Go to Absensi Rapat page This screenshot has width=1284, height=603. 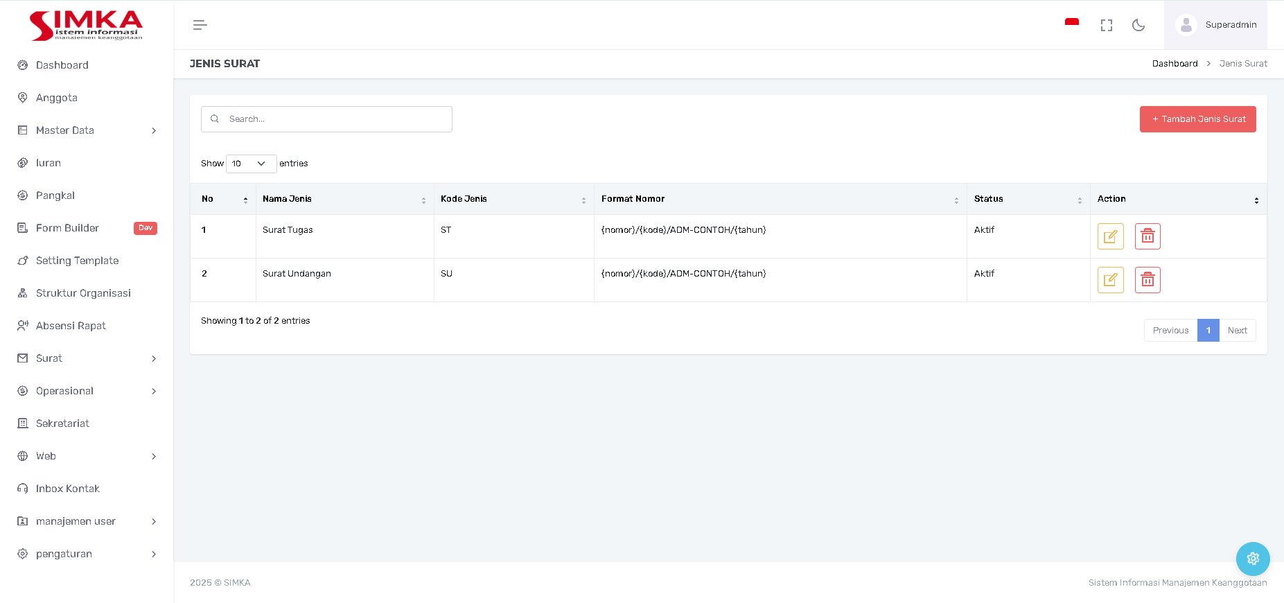click(71, 326)
